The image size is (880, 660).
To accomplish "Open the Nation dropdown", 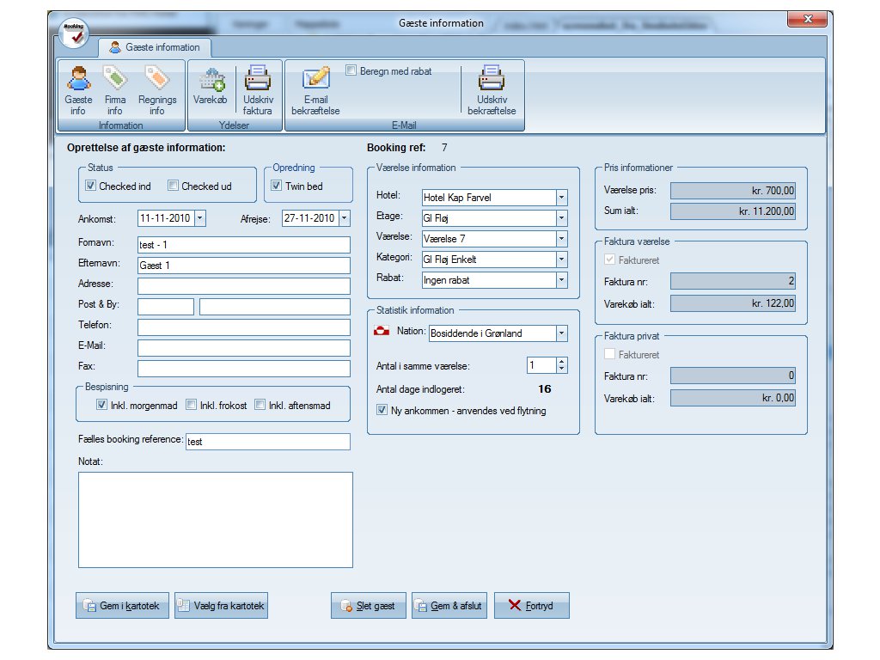I will coord(561,333).
